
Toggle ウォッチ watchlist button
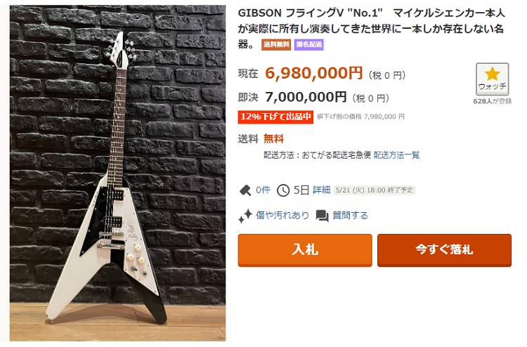(492, 79)
